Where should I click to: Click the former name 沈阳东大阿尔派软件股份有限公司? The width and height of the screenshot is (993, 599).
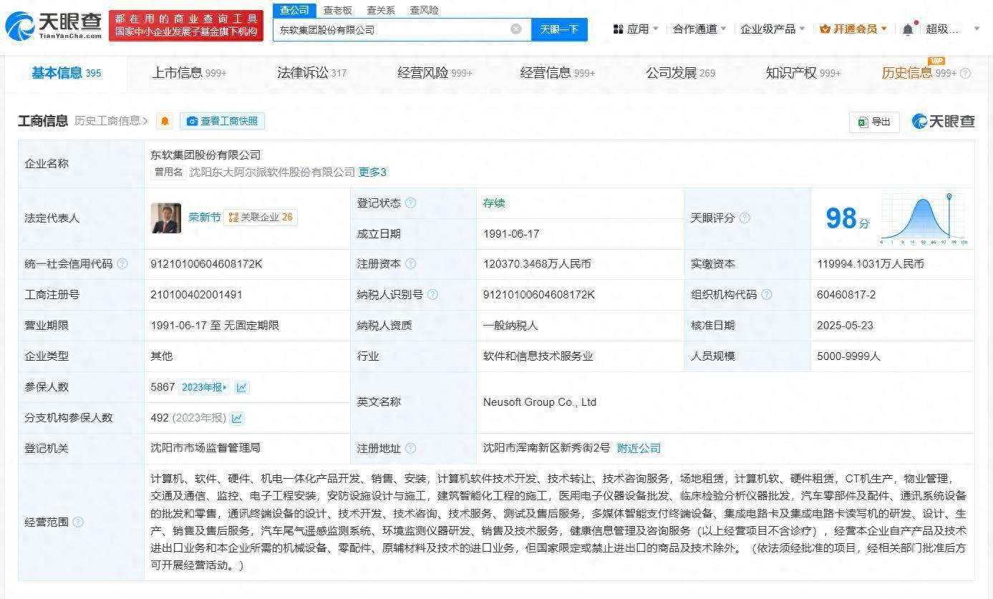click(273, 172)
